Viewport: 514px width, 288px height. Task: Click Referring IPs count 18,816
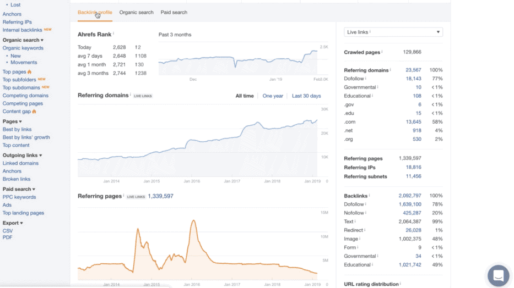413,167
